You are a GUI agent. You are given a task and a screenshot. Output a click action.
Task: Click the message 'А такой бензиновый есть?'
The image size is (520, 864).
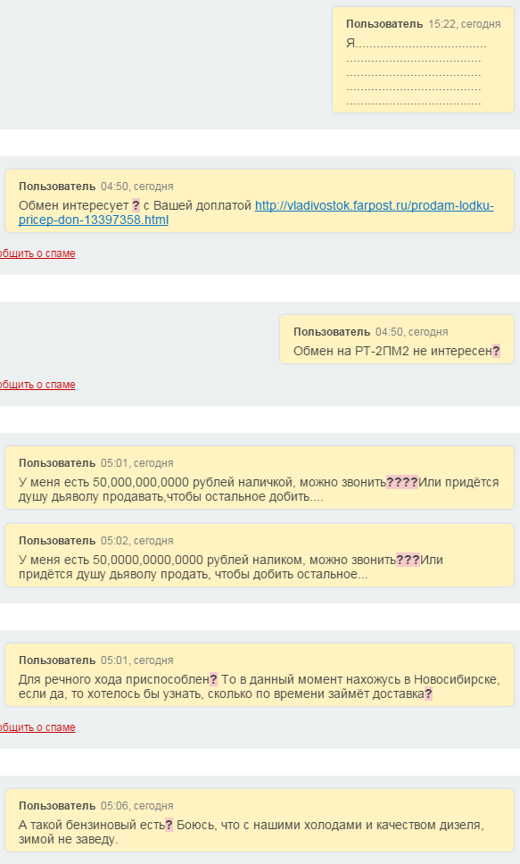pos(260,820)
